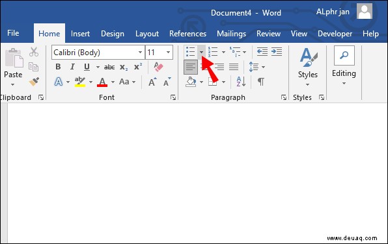388x244 pixels.
Task: Select the Format Painter brush
Action: point(34,81)
